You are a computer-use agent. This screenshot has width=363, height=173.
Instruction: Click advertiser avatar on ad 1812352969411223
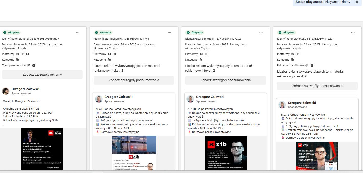coord(282,105)
